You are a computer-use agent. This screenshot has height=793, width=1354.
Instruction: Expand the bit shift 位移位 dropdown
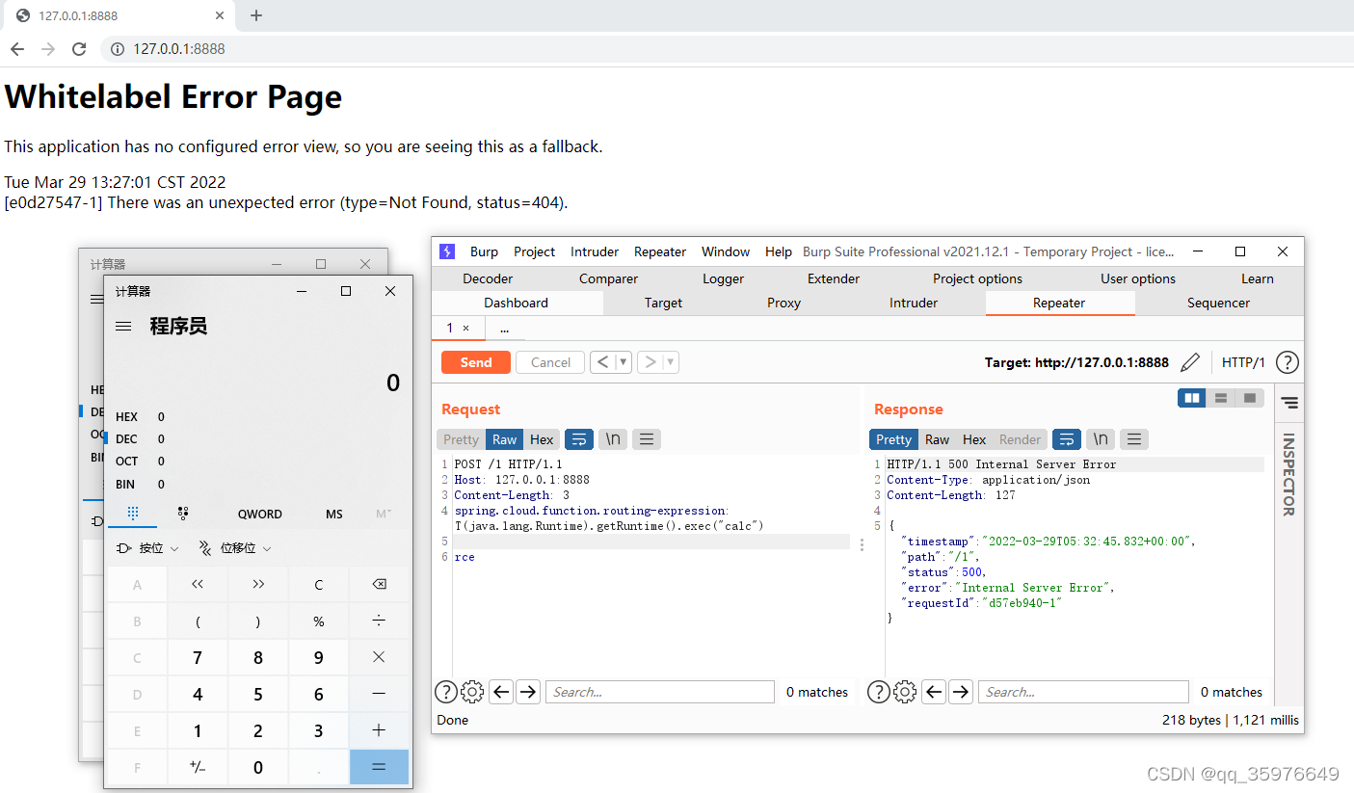235,548
